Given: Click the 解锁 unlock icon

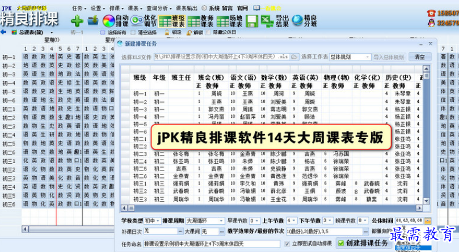Looking at the screenshot, I should click(x=190, y=32).
